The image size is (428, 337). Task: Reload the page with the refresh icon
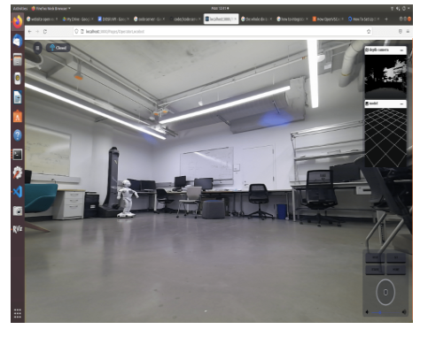coord(45,31)
